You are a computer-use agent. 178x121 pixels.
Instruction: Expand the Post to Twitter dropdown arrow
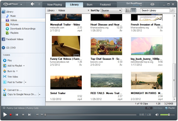tap(26, 82)
